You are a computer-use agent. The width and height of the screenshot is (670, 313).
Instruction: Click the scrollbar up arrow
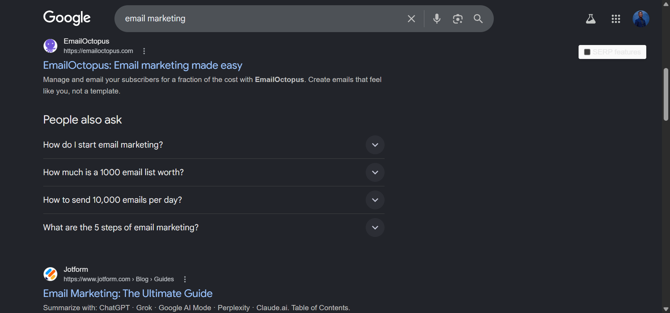(x=666, y=4)
